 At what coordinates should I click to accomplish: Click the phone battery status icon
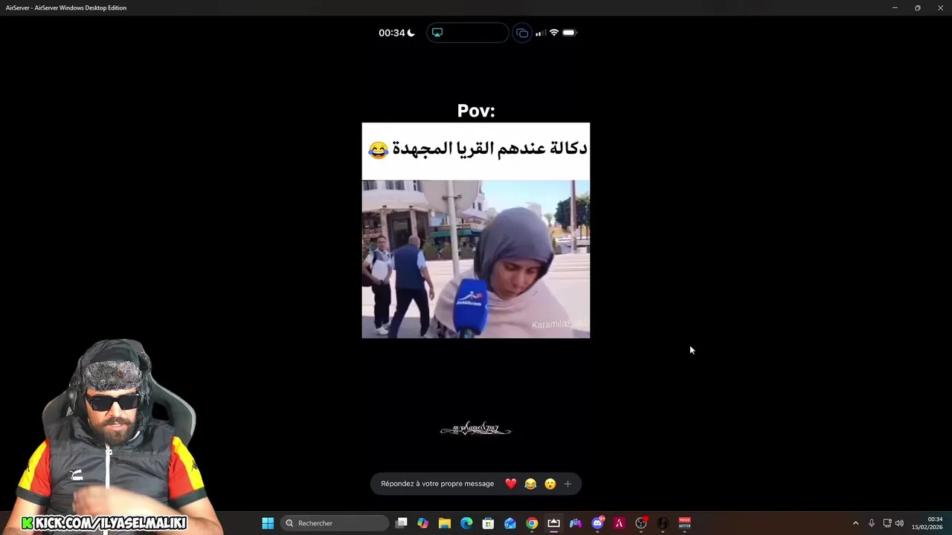(569, 33)
